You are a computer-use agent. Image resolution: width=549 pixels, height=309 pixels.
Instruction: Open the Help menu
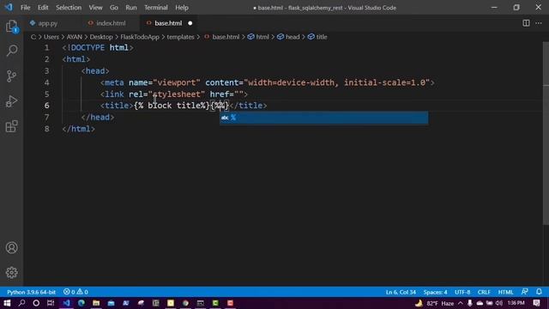[182, 8]
